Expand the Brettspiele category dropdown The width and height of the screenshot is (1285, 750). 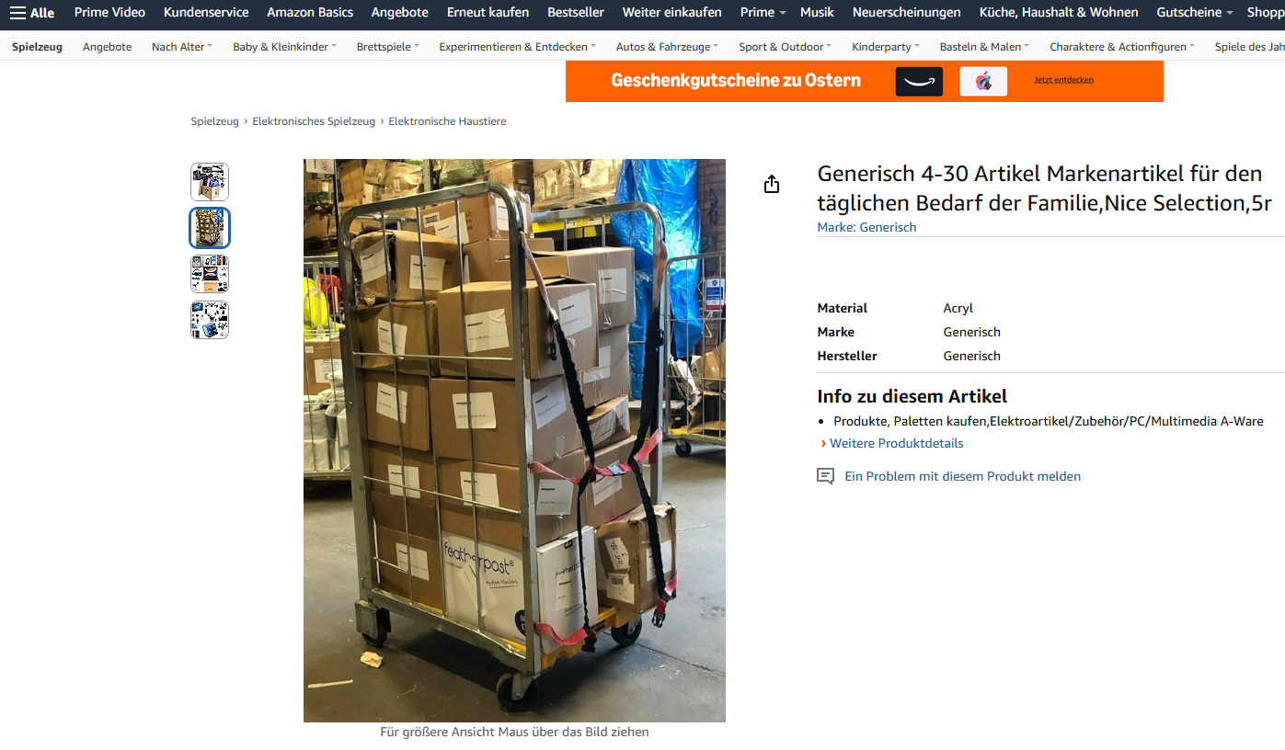388,47
